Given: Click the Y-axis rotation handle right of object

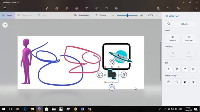Looking at the screenshot, I should pyautogui.click(x=124, y=75).
